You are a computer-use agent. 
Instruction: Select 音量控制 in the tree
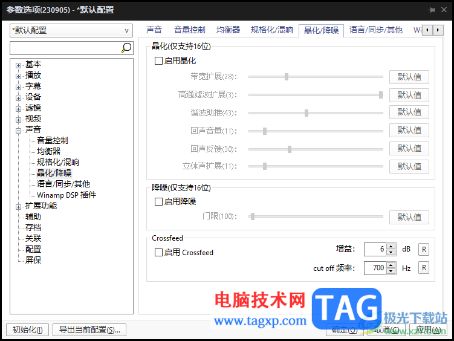click(x=53, y=140)
